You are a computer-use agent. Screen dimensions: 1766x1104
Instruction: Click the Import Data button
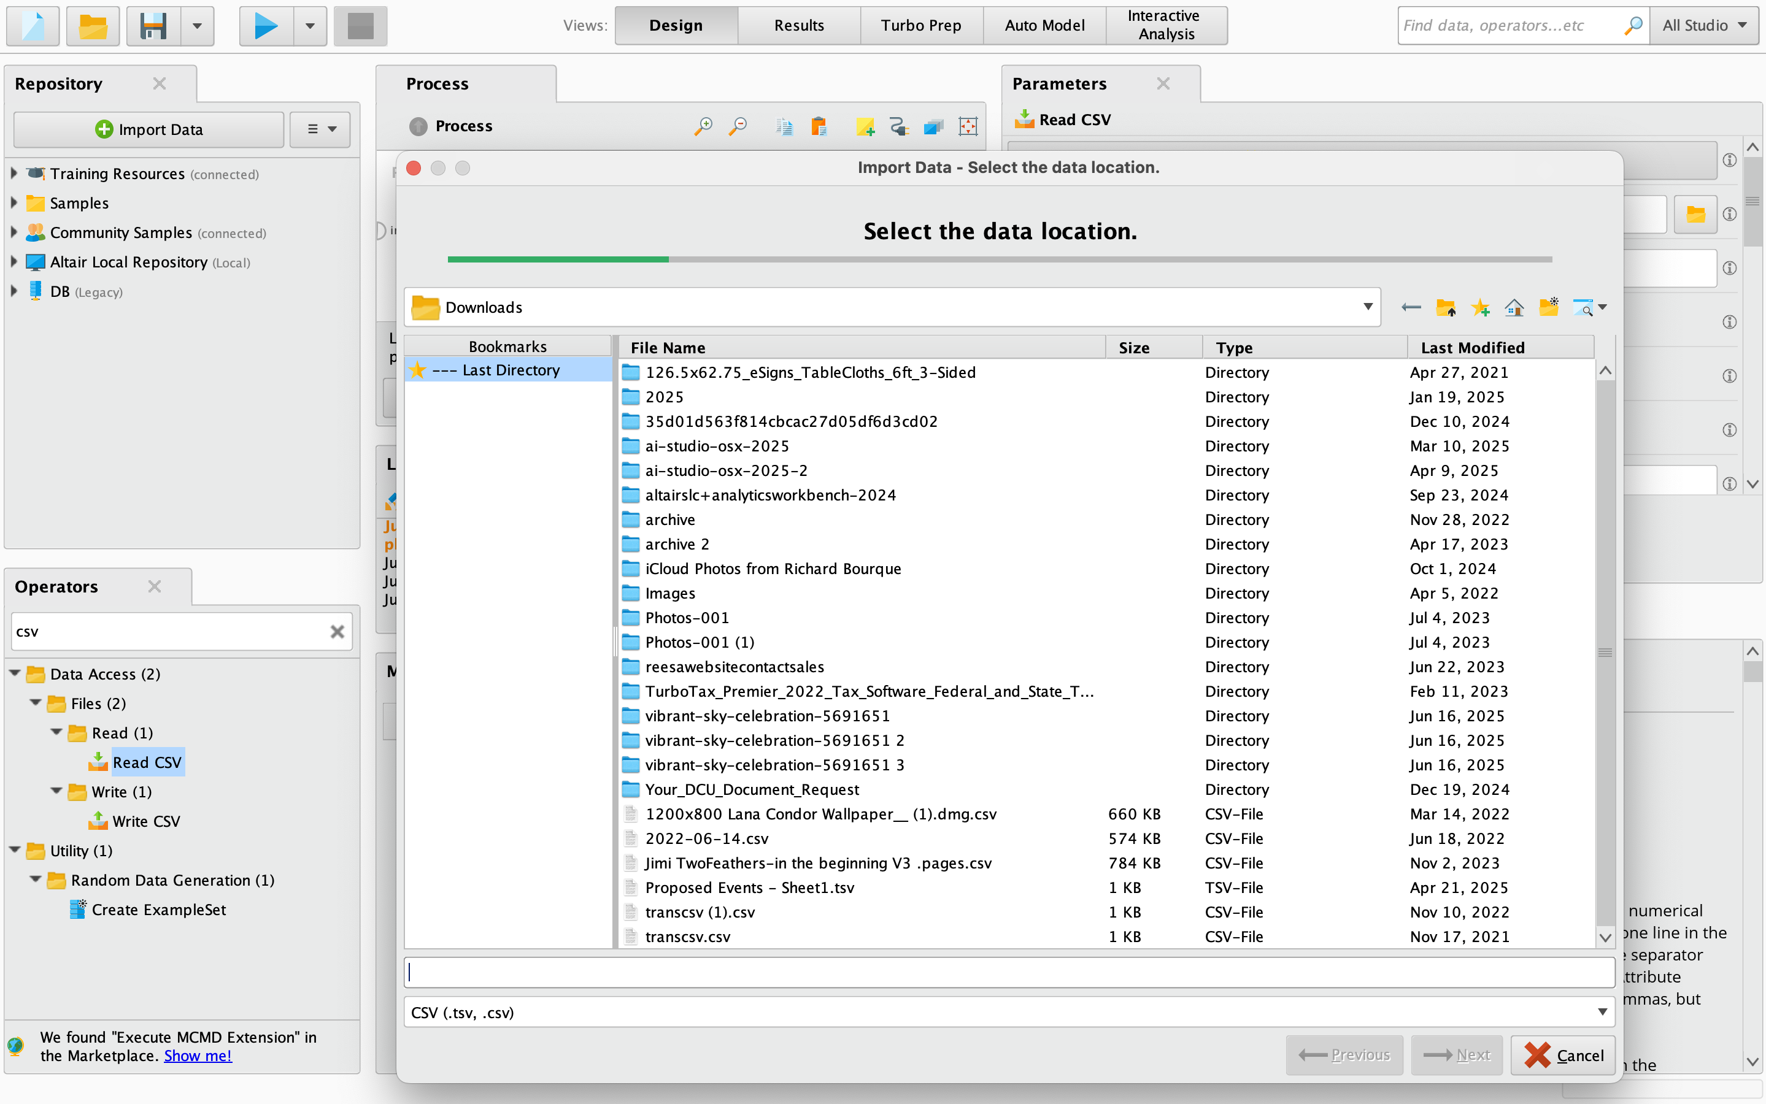[149, 129]
